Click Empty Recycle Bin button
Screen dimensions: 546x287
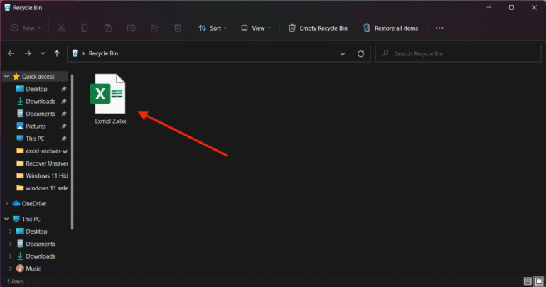tap(318, 28)
